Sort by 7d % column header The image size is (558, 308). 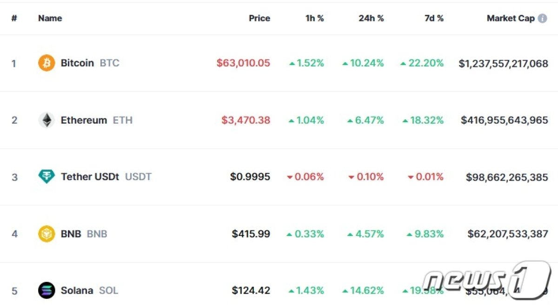click(434, 19)
